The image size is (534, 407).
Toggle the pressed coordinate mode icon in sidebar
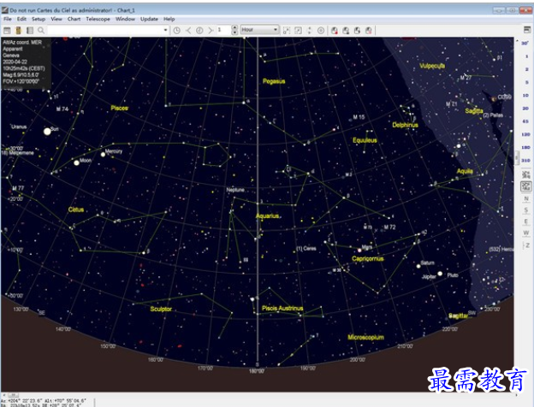pyautogui.click(x=526, y=186)
